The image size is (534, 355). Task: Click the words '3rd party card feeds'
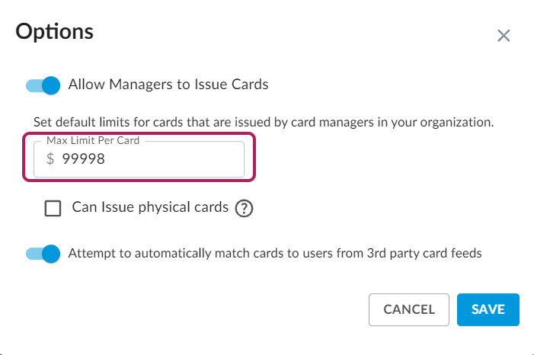pos(425,254)
